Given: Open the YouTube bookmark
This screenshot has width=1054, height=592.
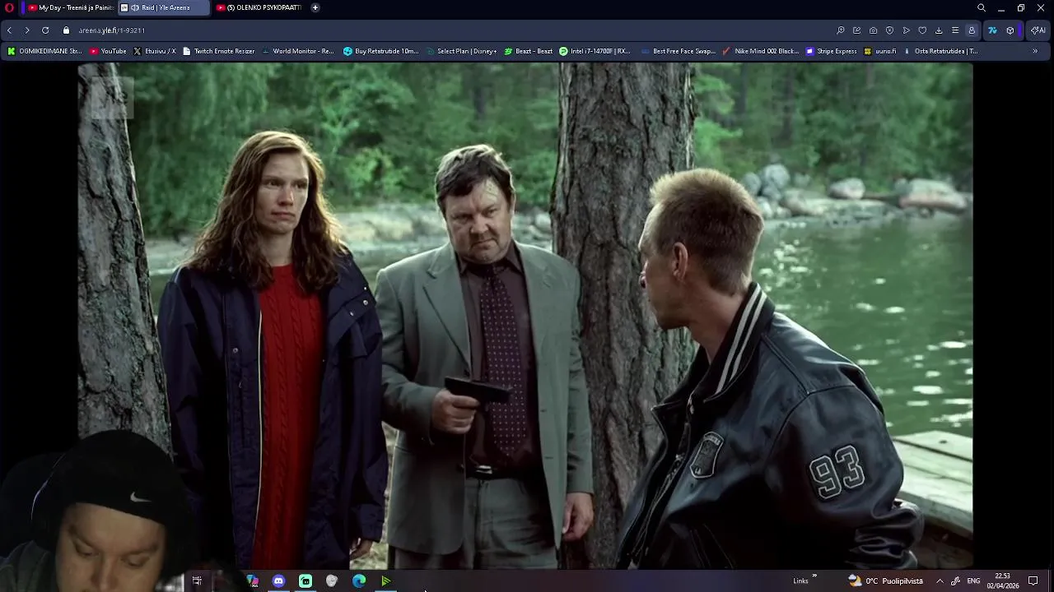Looking at the screenshot, I should coord(108,51).
